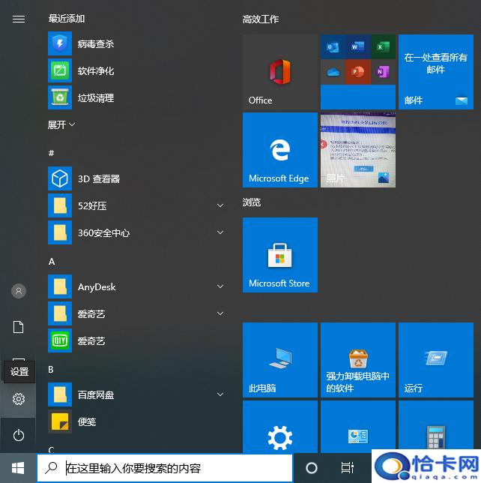Viewport: 481px width, 483px height.
Task: Open the 3D 查看器 app
Action: point(98,179)
